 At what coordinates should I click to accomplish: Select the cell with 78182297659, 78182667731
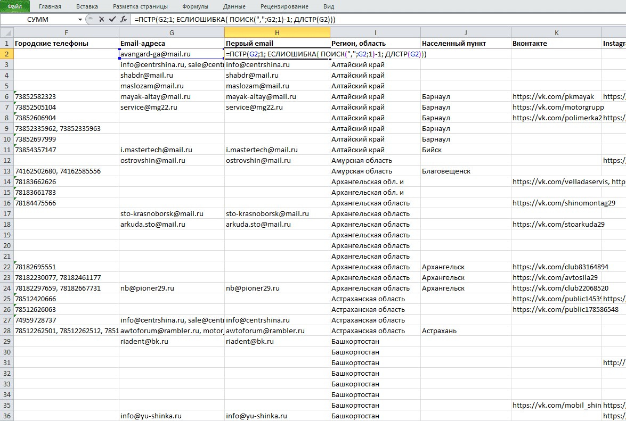pyautogui.click(x=66, y=288)
